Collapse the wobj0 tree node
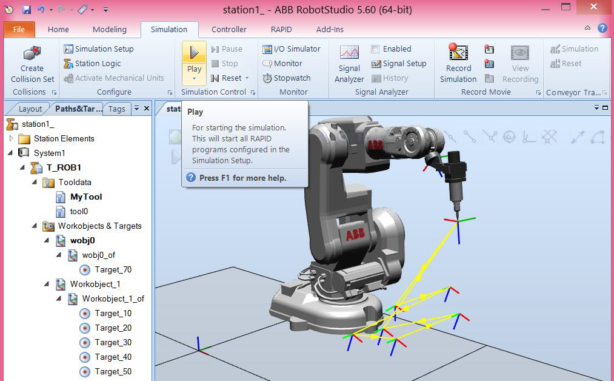Image resolution: width=614 pixels, height=381 pixels. click(x=47, y=240)
